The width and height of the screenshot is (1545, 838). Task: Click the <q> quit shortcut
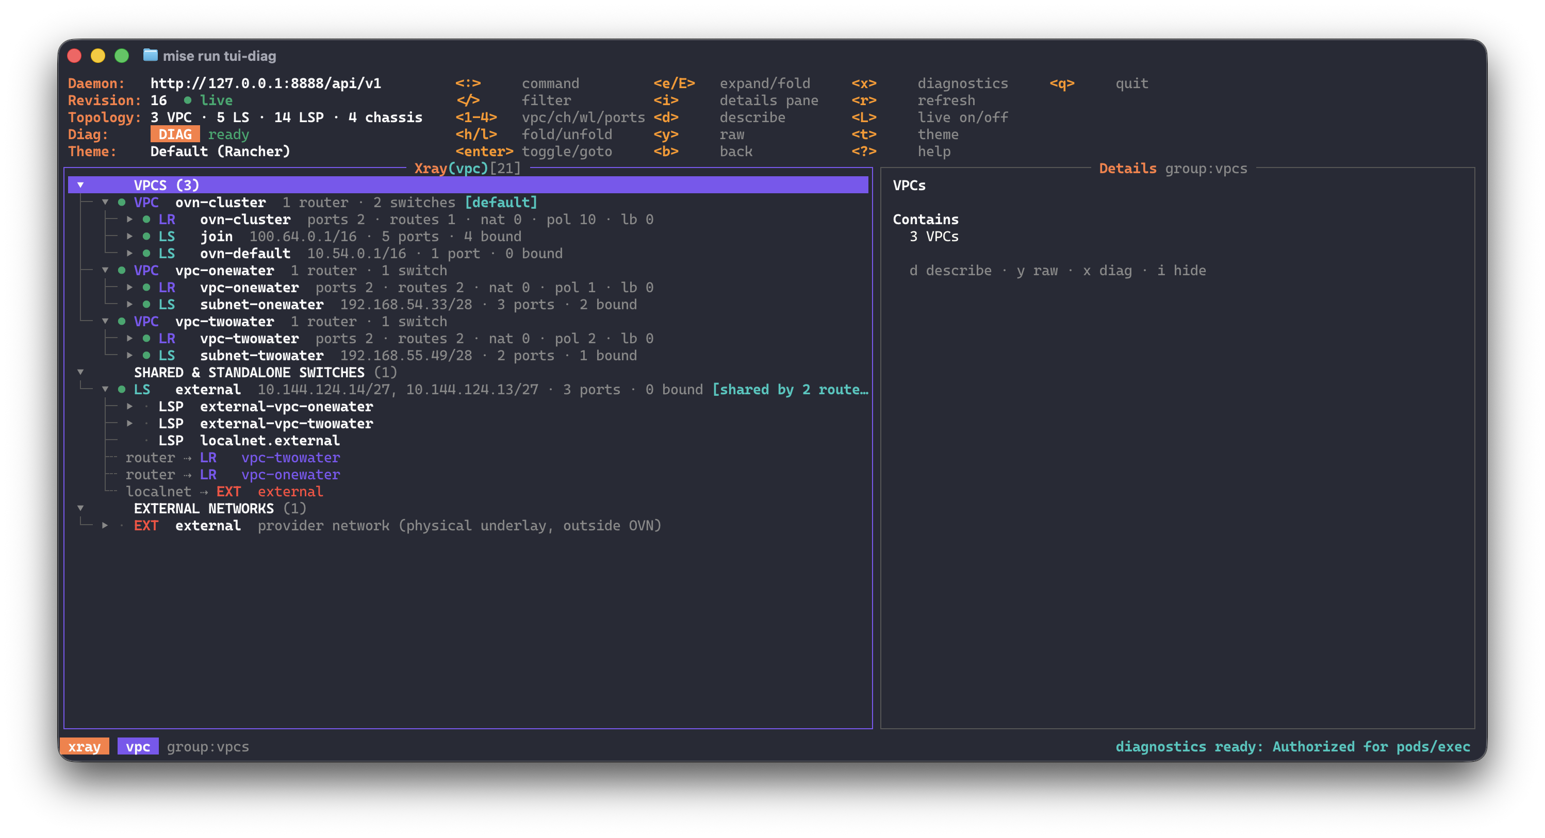tap(1099, 83)
